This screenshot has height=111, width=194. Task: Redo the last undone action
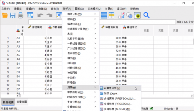(49, 15)
